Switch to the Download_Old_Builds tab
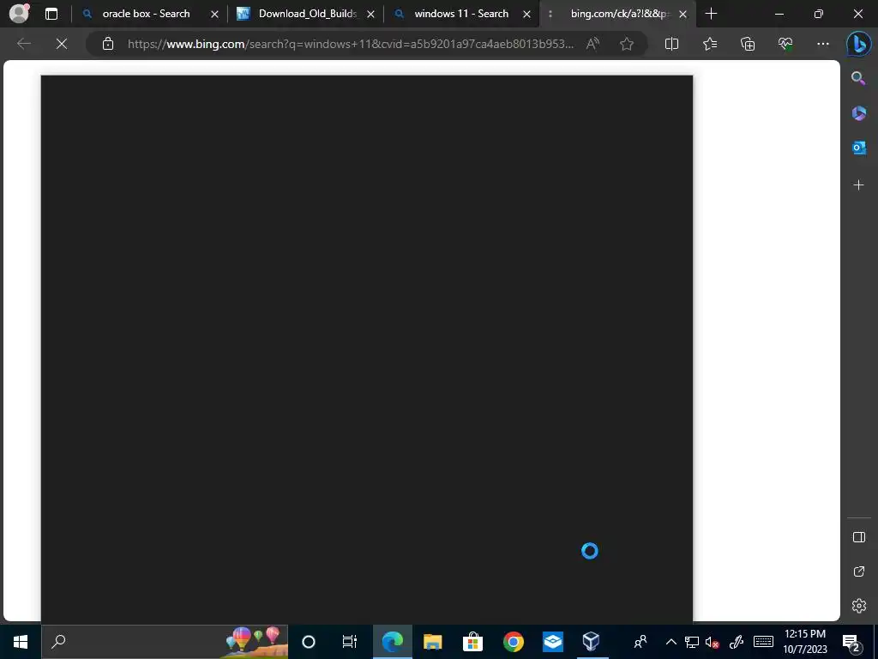878x659 pixels. pos(305,14)
